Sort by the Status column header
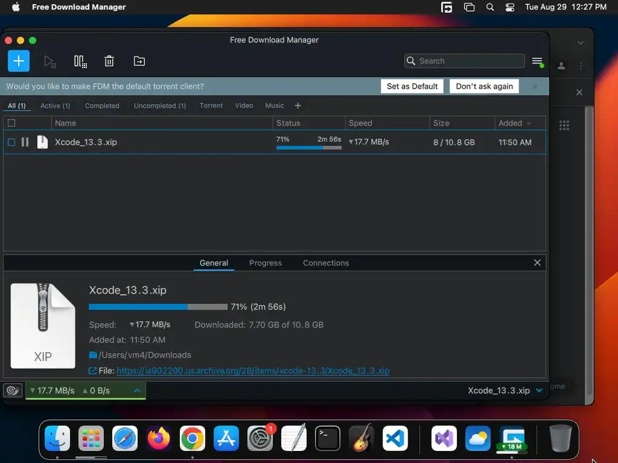Screen dimensions: 618x463 [x=309, y=123]
